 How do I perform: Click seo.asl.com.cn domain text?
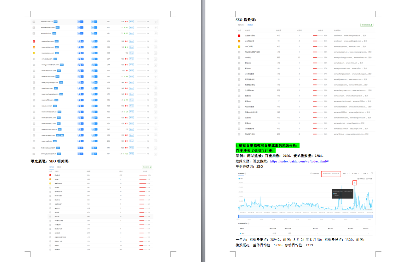click(x=47, y=106)
